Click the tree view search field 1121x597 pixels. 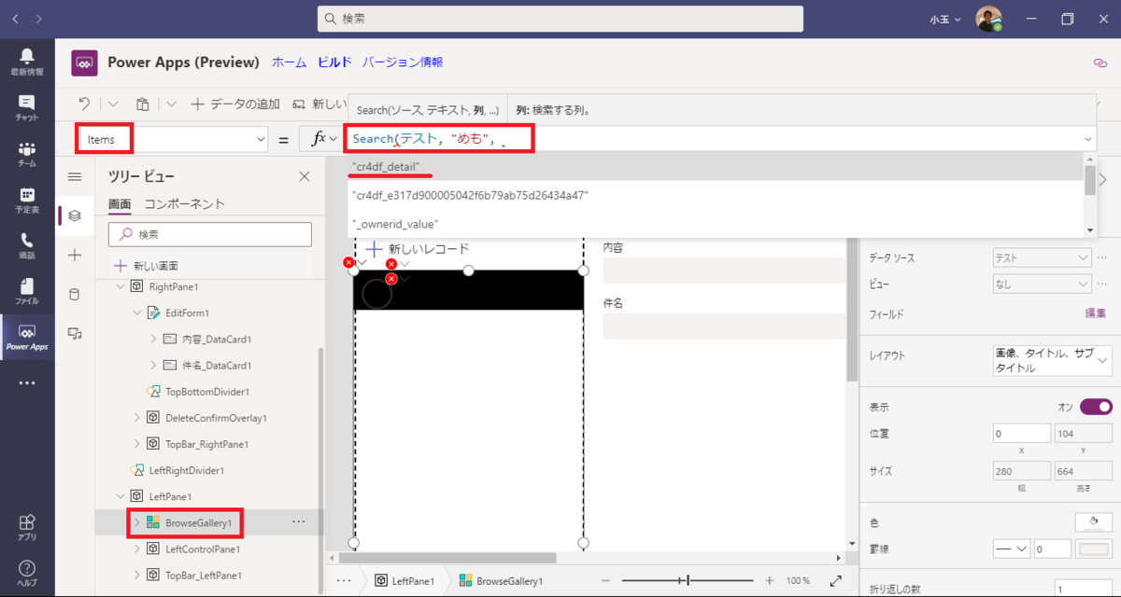pos(210,234)
